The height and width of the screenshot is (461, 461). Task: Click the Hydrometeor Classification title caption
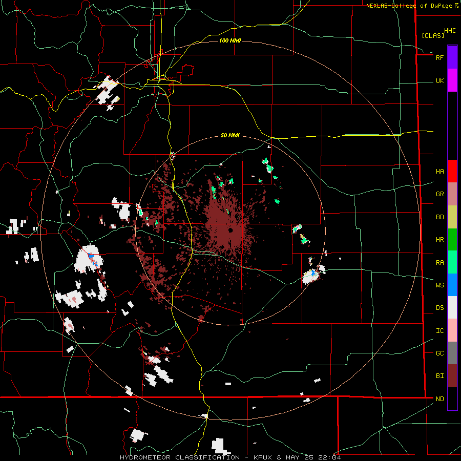point(230,457)
